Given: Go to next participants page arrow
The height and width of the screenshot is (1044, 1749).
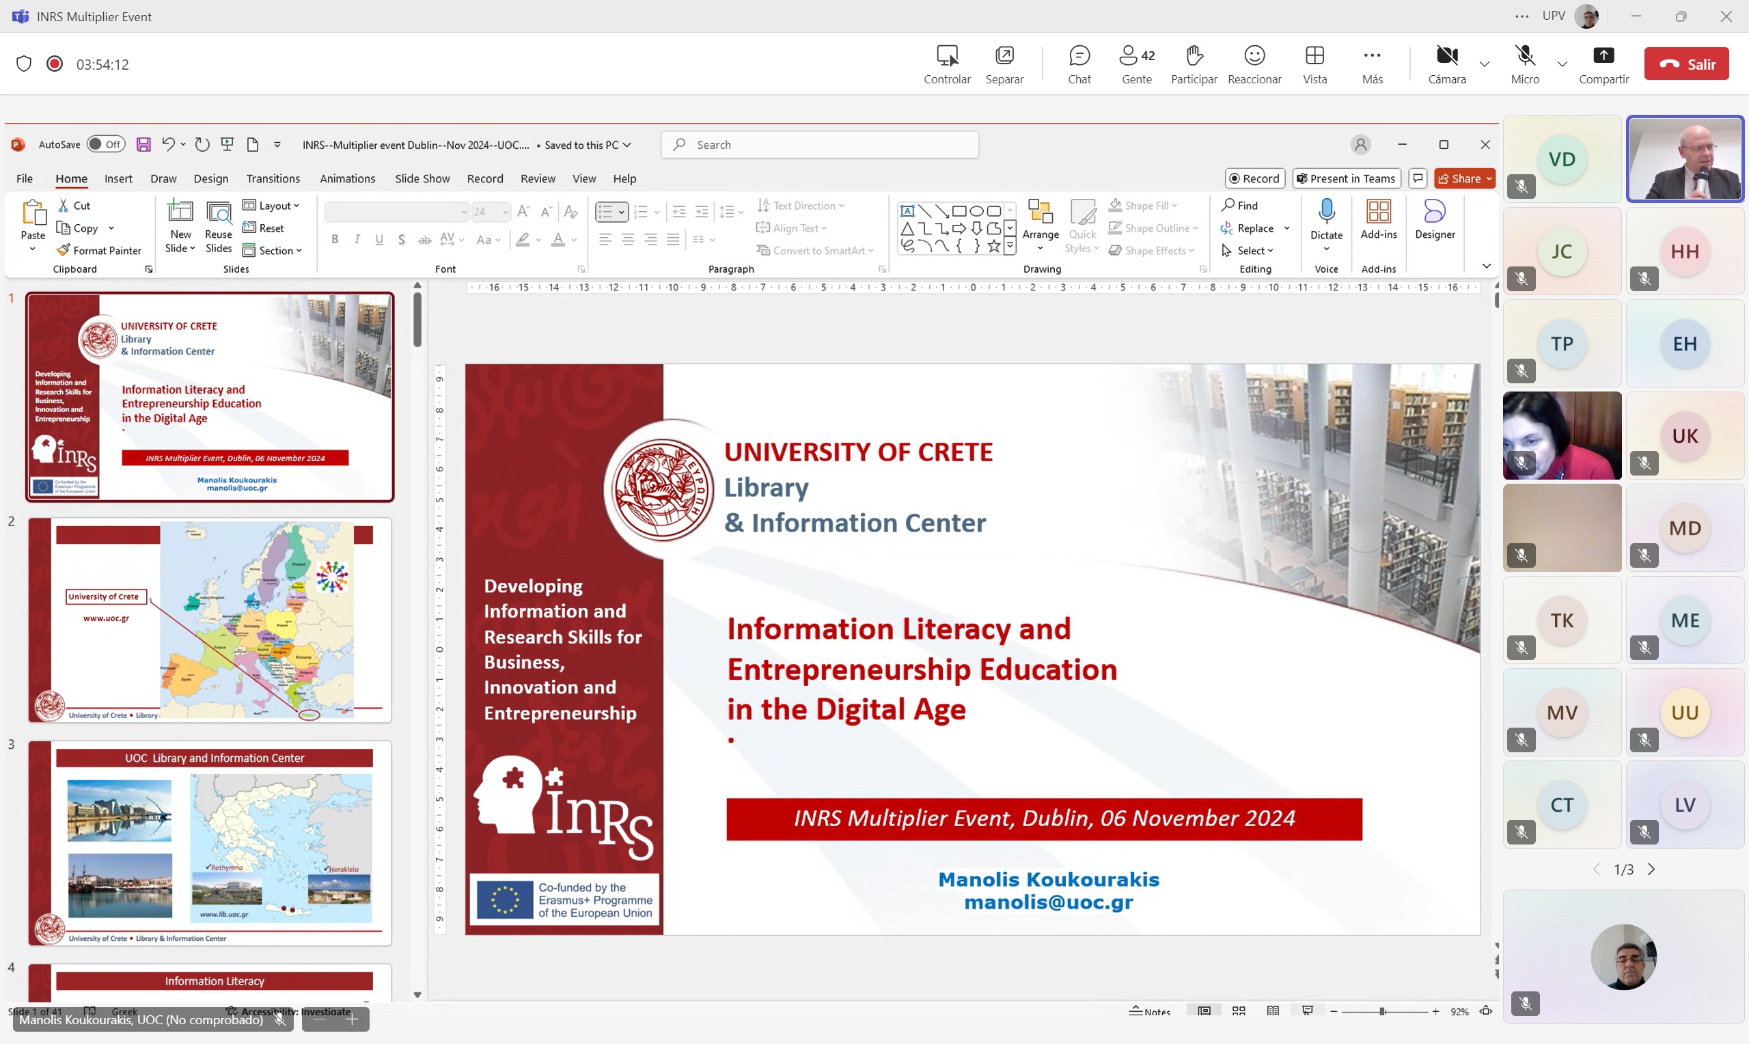Looking at the screenshot, I should click(1651, 870).
